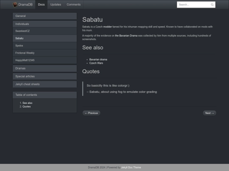Jump to Quotes in table of contents
229x171 pixels.
[26, 106]
